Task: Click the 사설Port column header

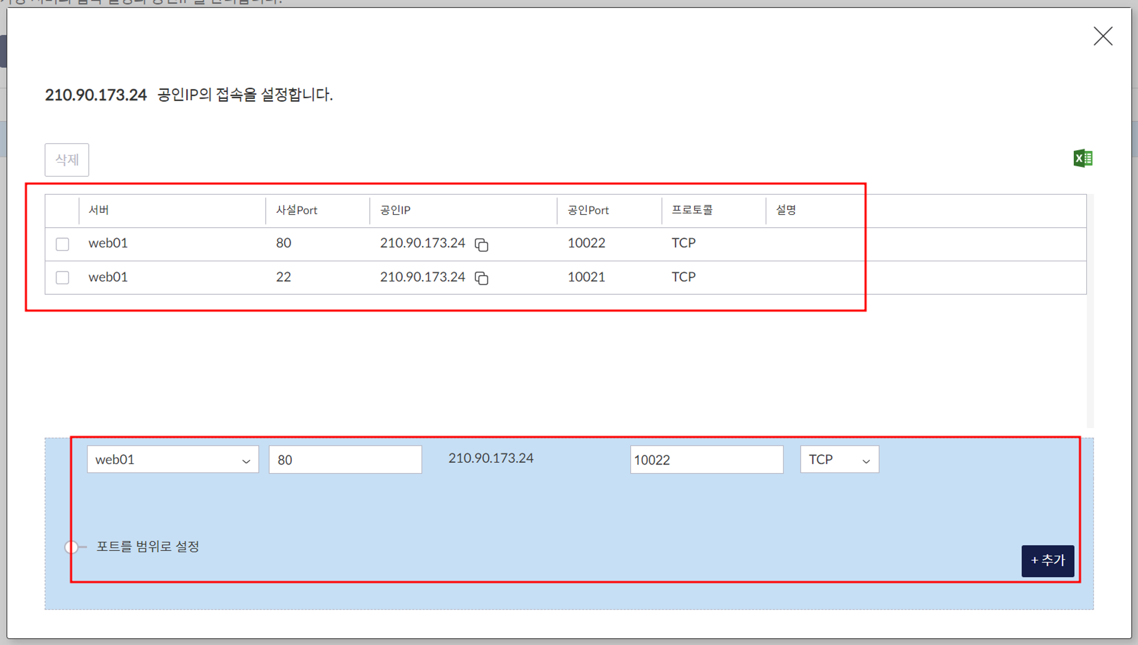Action: coord(296,210)
